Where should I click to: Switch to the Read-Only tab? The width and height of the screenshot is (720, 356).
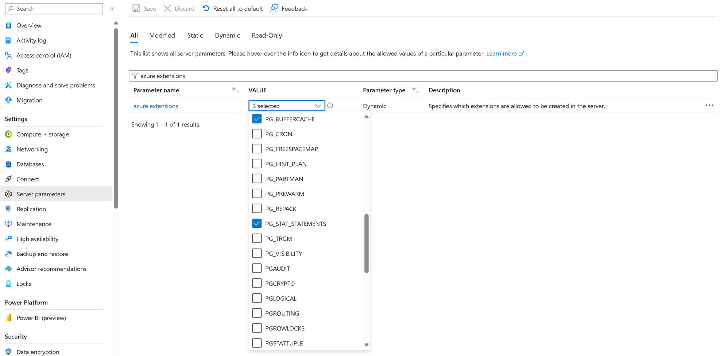coord(267,35)
